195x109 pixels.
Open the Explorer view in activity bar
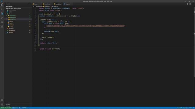(2, 5)
